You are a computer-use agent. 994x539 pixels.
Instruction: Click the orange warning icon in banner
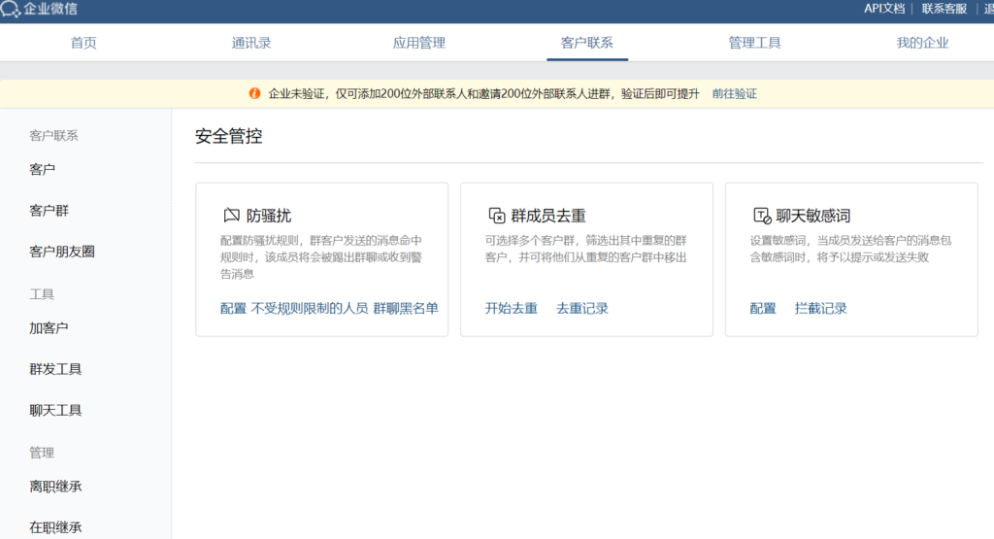pyautogui.click(x=254, y=93)
